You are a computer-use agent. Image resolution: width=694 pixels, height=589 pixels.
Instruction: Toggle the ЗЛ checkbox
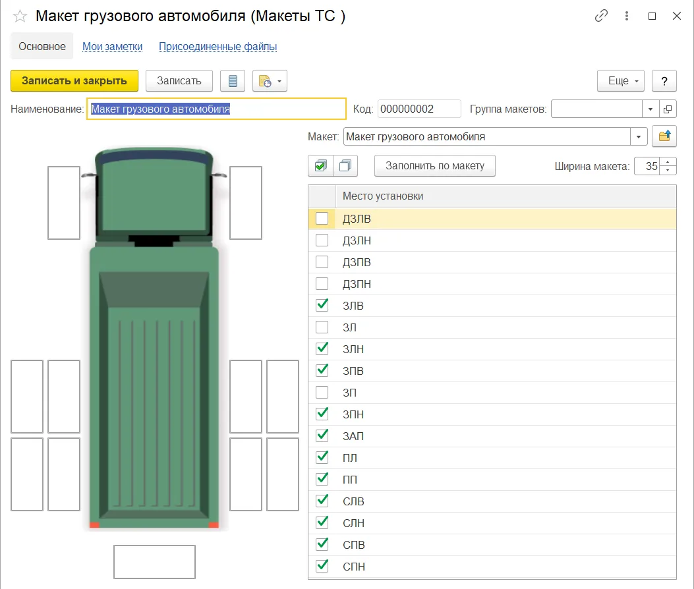(322, 327)
